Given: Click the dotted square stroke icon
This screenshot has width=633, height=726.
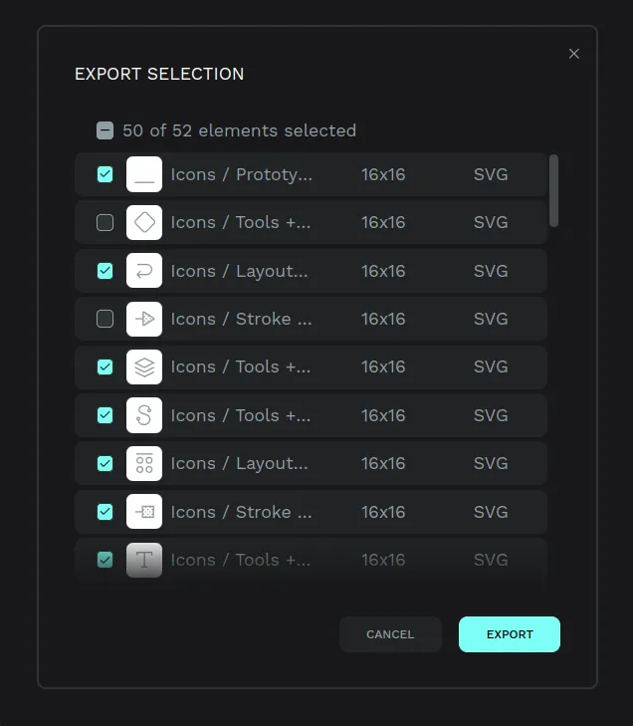Looking at the screenshot, I should point(144,512).
